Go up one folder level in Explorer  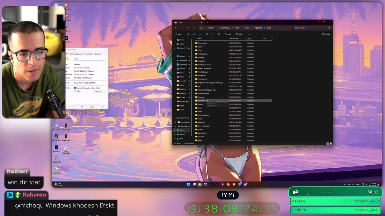[x=188, y=28]
